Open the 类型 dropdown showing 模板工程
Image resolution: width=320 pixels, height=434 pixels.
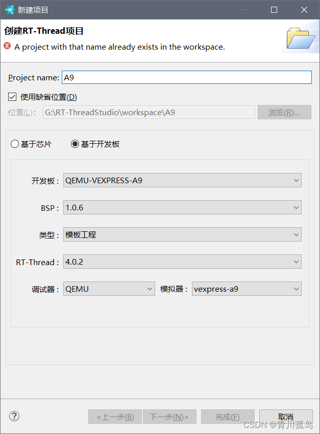(182, 235)
